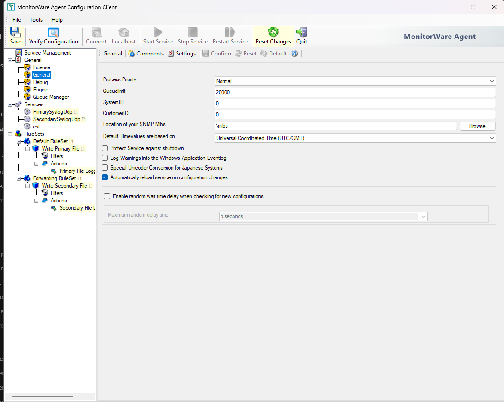This screenshot has height=402, width=504.
Task: Click the tree panel horizontal scrollbar
Action: [x=43, y=396]
